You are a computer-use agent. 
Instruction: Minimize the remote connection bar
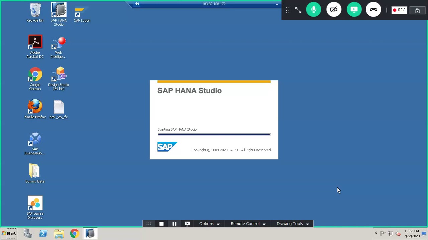[x=277, y=4]
